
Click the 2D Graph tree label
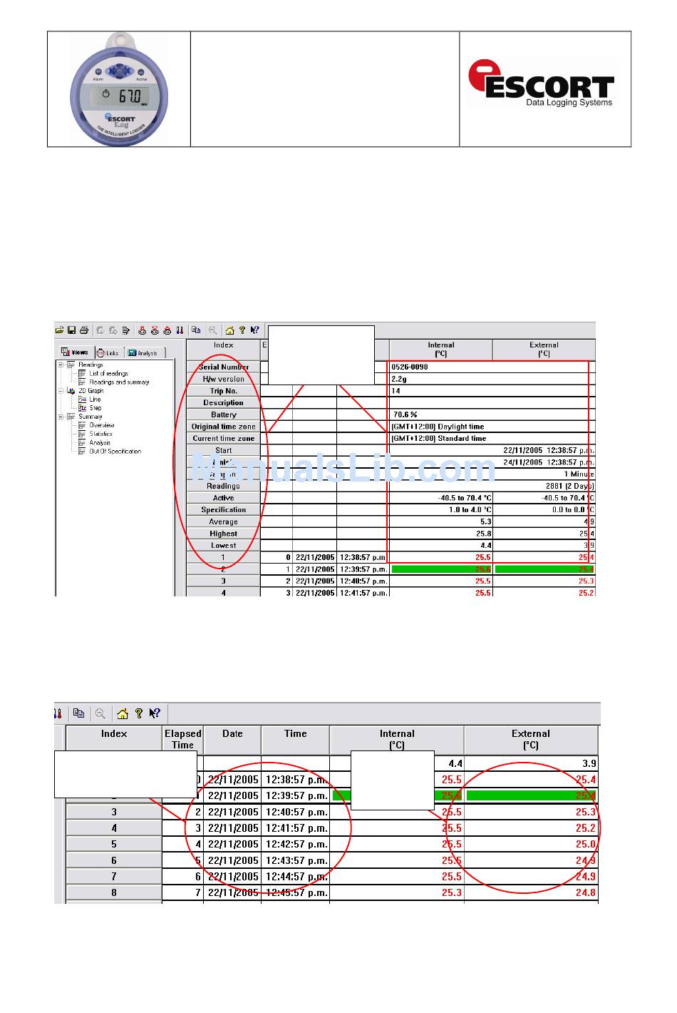tap(91, 391)
